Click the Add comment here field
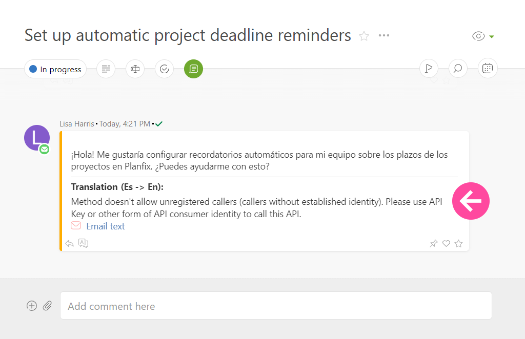The height and width of the screenshot is (339, 525). pyautogui.click(x=276, y=306)
